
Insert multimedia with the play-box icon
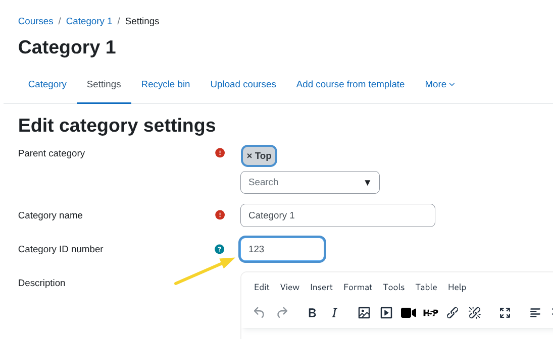(386, 313)
